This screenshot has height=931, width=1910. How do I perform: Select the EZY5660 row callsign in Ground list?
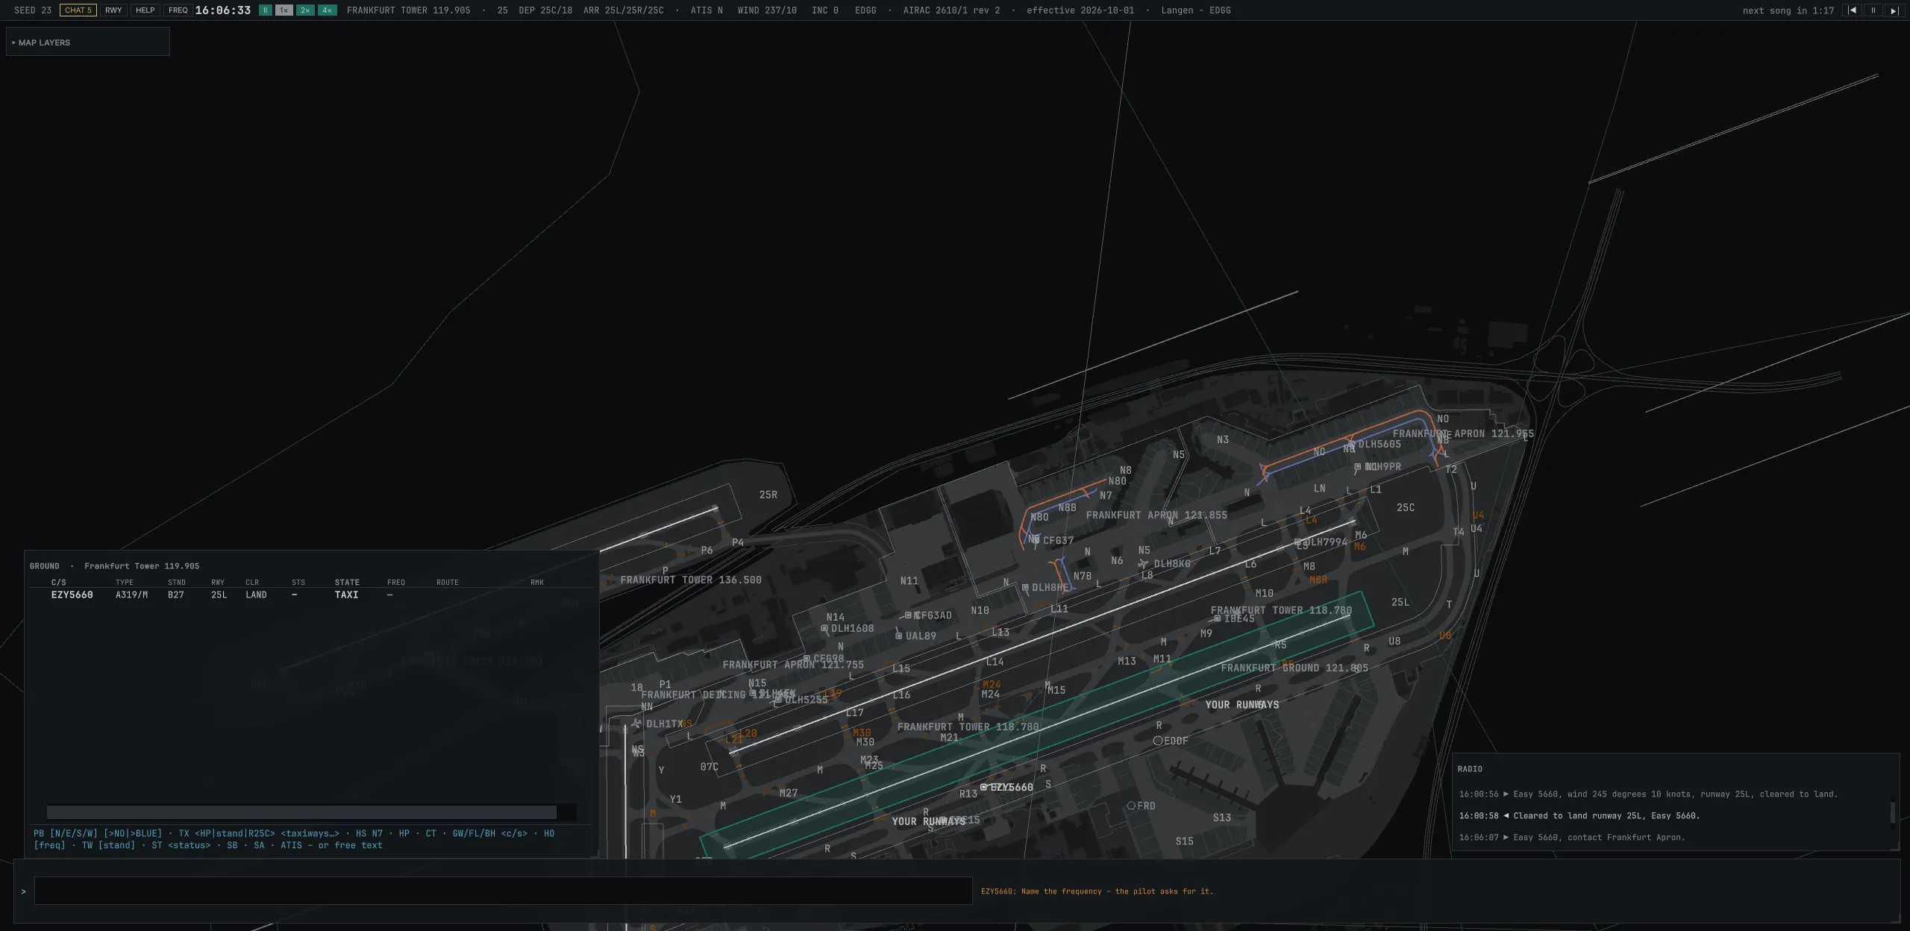click(72, 595)
